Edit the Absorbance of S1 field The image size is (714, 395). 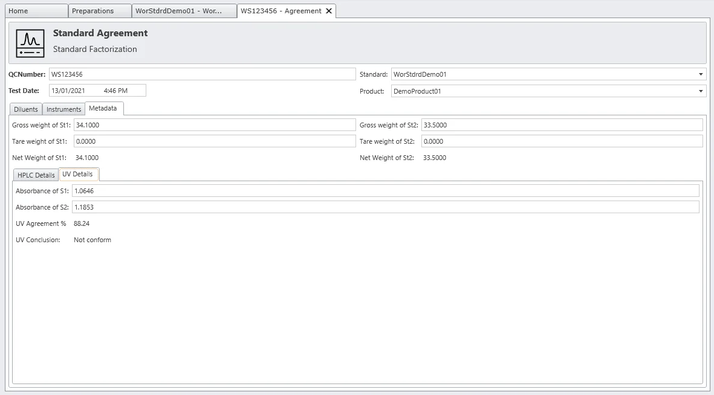point(385,191)
